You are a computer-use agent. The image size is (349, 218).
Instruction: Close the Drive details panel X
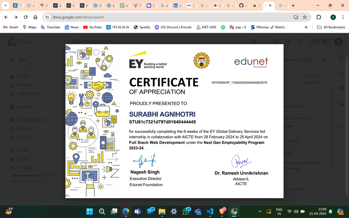[324, 60]
